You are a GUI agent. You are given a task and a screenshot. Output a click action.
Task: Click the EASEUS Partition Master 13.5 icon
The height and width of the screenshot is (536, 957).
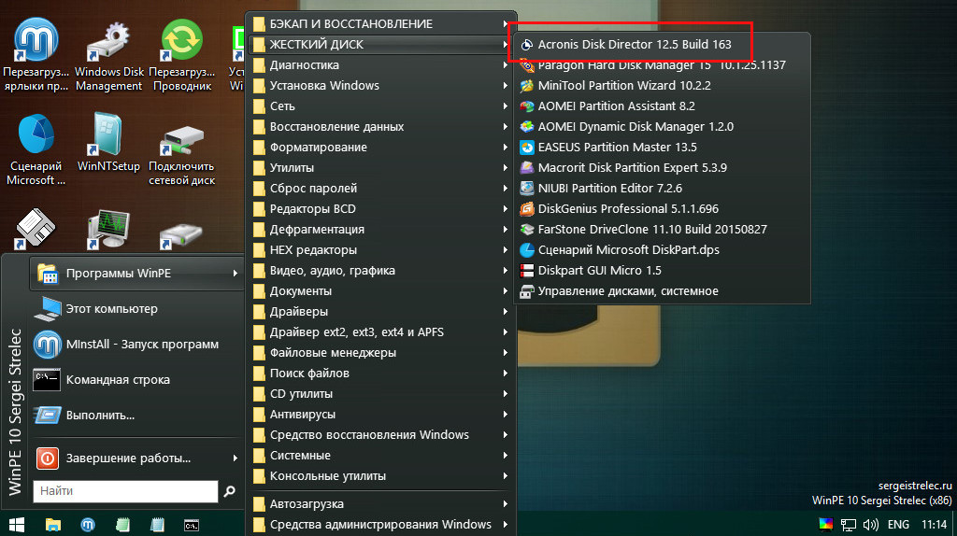[x=527, y=147]
